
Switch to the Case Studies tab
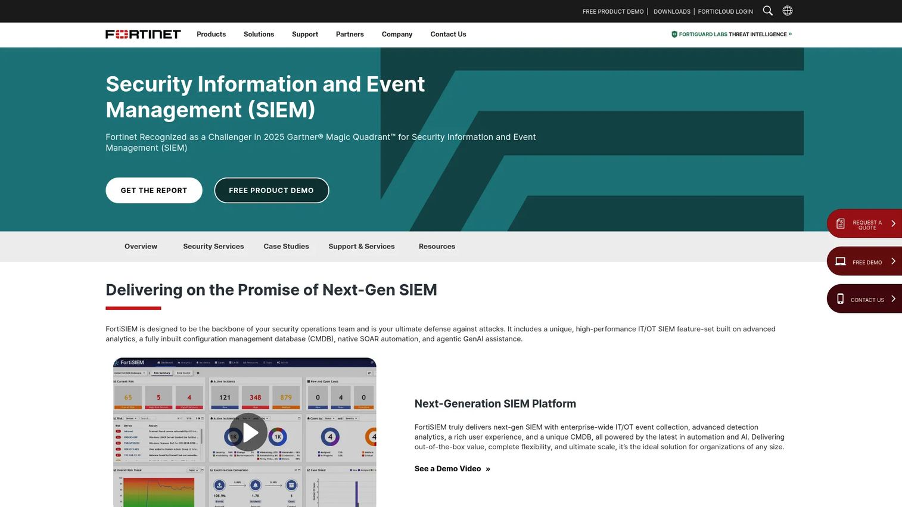(286, 247)
